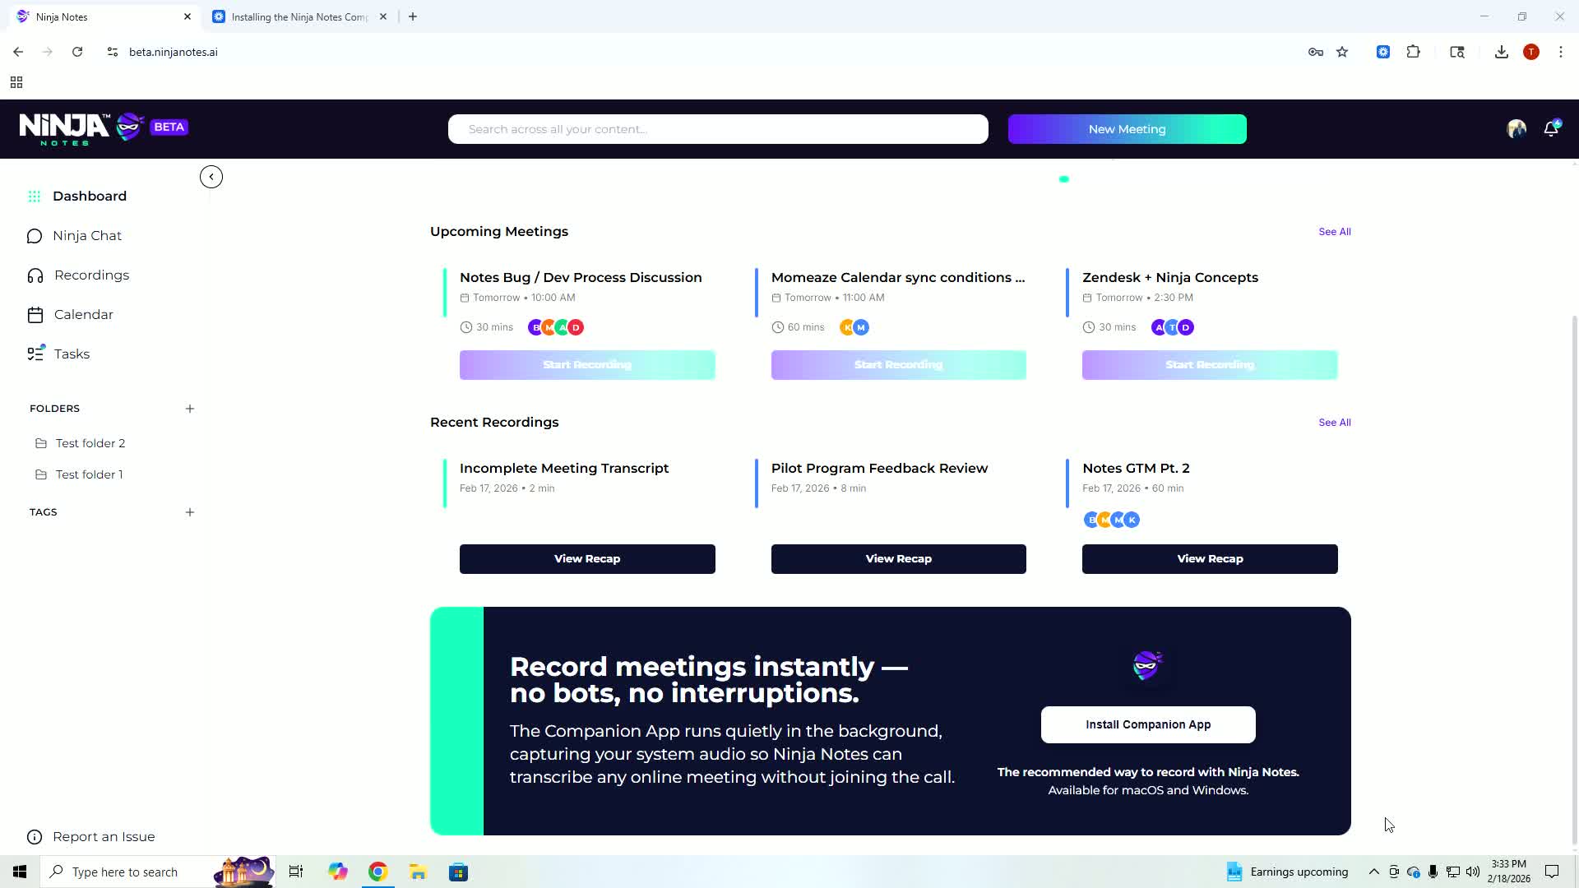
Task: Go back in browser history
Action: (x=18, y=52)
